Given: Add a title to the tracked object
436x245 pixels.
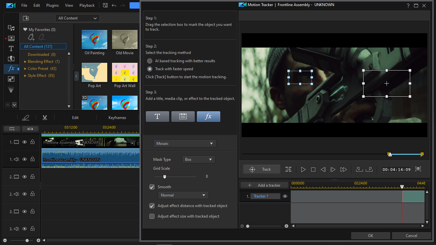Looking at the screenshot, I should pos(157,117).
